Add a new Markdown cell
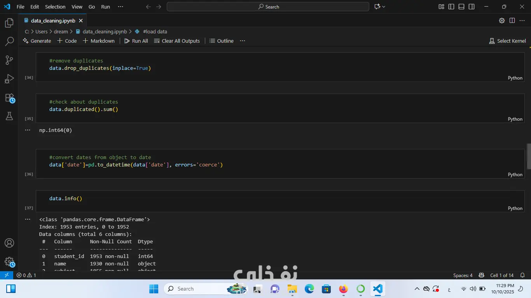Screen dimensions: 531x298 [x=99, y=41]
